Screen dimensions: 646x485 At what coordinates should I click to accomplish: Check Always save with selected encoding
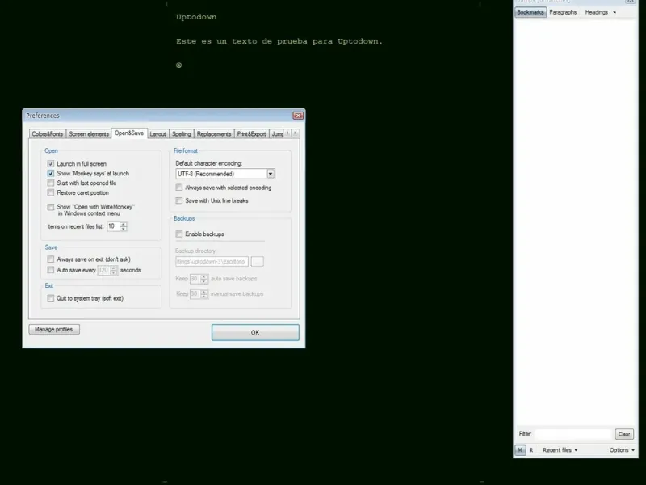[x=179, y=188]
